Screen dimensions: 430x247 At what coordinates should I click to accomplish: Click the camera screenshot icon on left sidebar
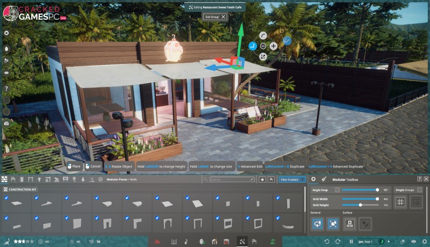click(6, 123)
